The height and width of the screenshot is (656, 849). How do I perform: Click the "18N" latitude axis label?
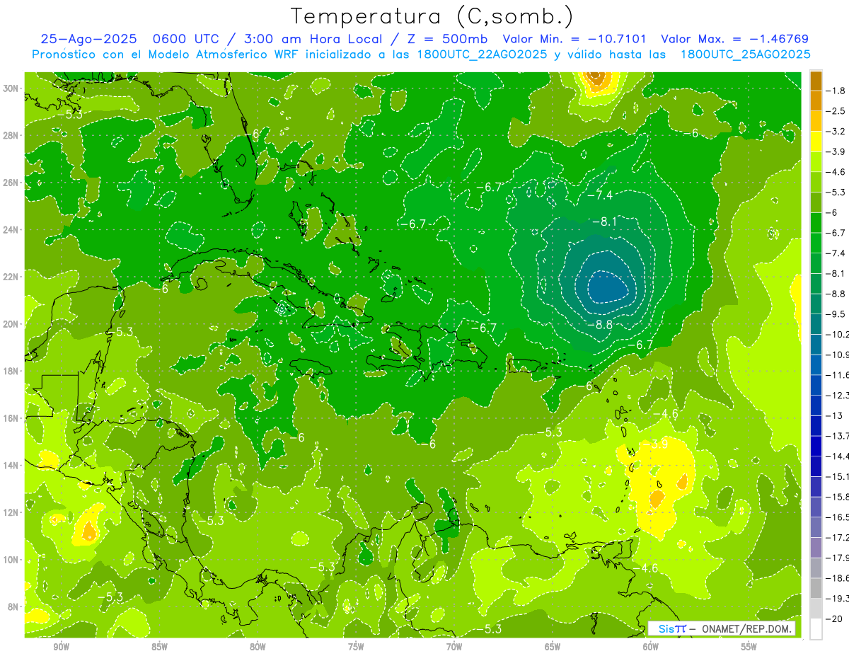pyautogui.click(x=12, y=371)
